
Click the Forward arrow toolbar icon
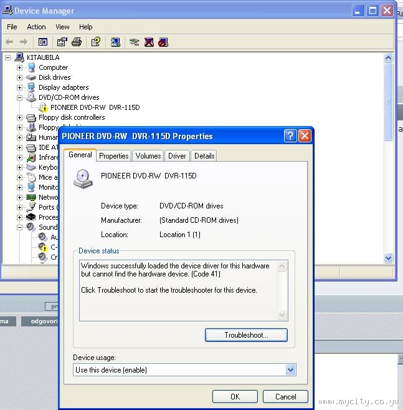24,42
